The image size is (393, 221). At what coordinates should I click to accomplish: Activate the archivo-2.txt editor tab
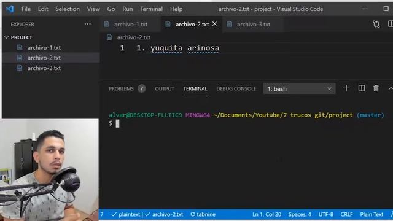click(x=192, y=25)
